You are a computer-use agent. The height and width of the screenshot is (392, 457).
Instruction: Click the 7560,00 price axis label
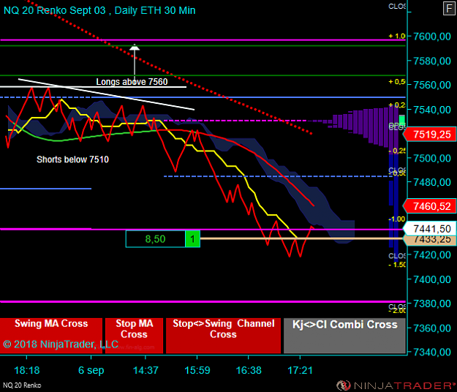point(432,85)
